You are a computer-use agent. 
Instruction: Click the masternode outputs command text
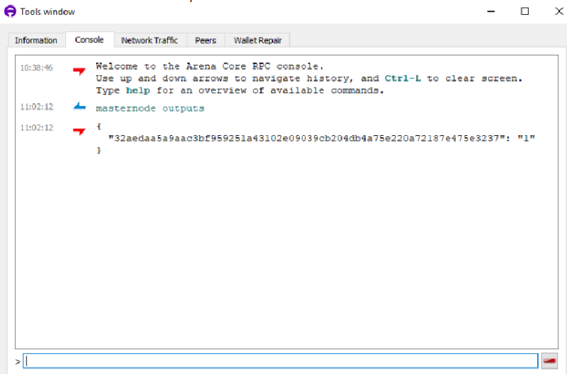click(x=150, y=108)
